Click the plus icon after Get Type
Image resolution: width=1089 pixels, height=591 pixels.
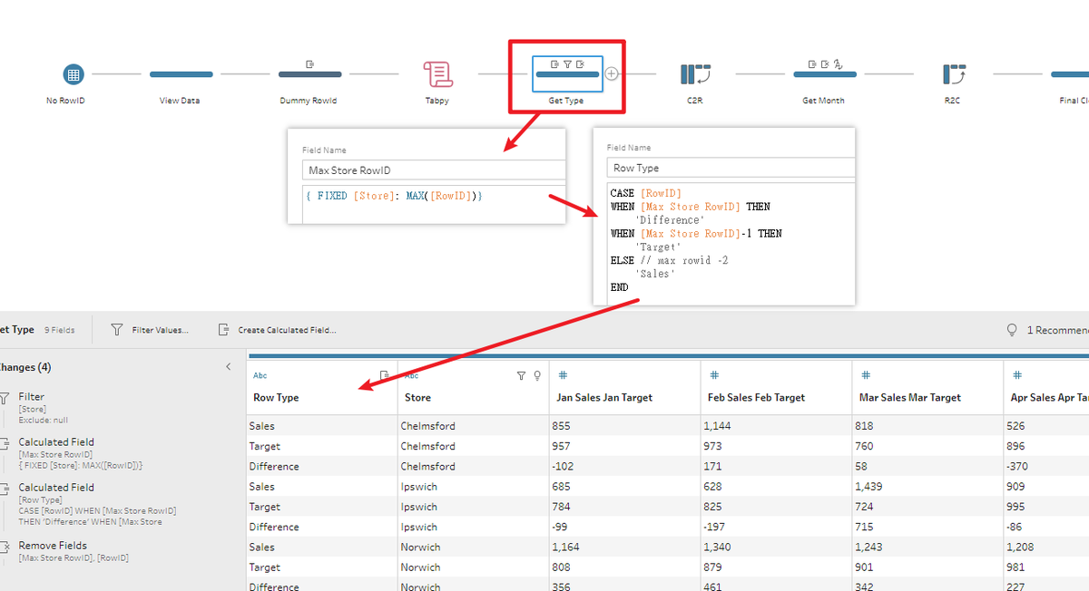pos(612,73)
